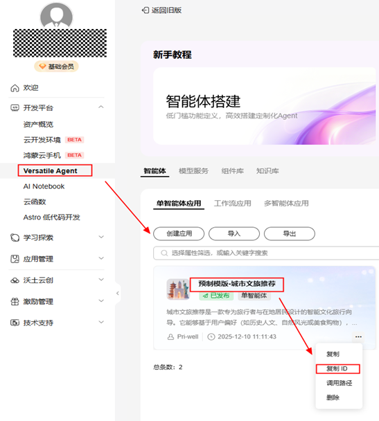Open Astro 低代码开发 in sidebar
Screen dimensions: 379x421
[51, 217]
